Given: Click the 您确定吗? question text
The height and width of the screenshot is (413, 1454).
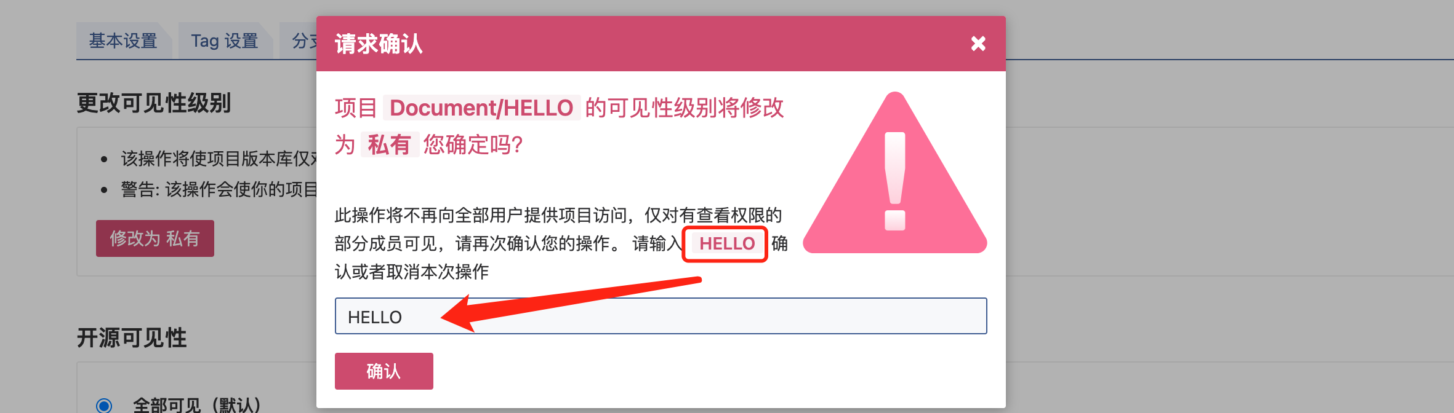Looking at the screenshot, I should [x=473, y=145].
